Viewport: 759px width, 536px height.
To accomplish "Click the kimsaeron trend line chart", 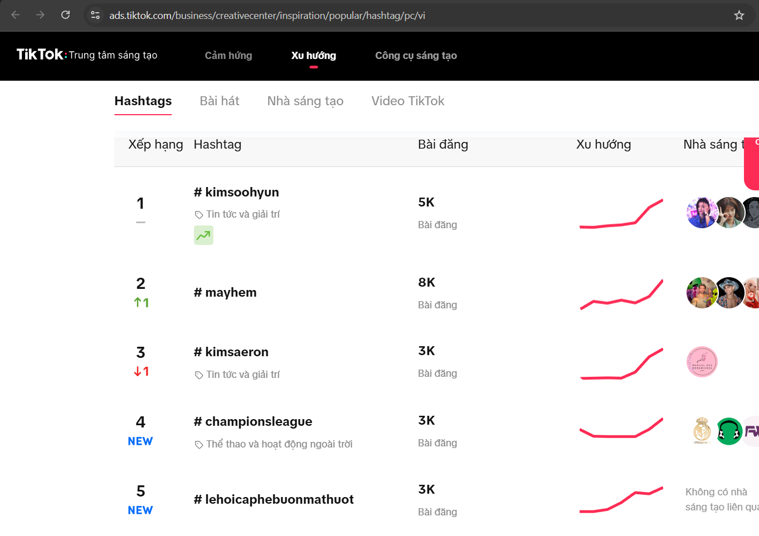I will [621, 363].
